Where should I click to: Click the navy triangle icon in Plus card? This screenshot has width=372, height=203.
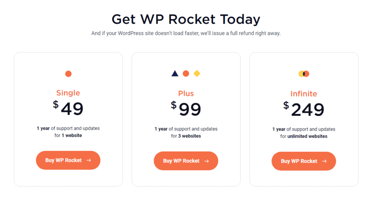click(175, 74)
